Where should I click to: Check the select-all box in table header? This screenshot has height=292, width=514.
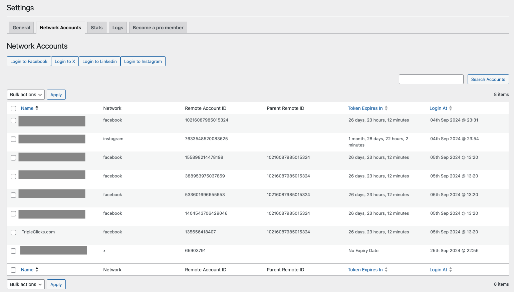pyautogui.click(x=13, y=109)
